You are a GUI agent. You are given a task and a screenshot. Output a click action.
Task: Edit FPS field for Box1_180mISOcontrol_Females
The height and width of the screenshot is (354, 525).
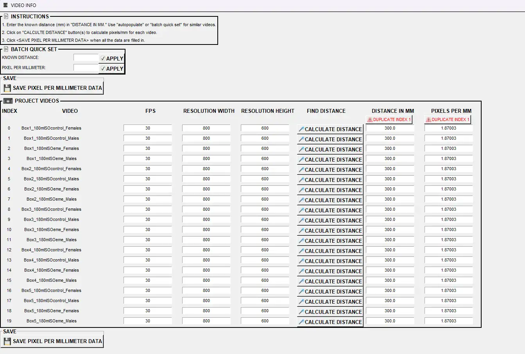[148, 128]
